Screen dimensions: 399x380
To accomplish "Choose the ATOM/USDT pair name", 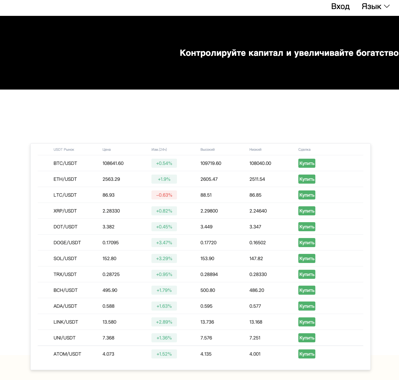I will (67, 354).
